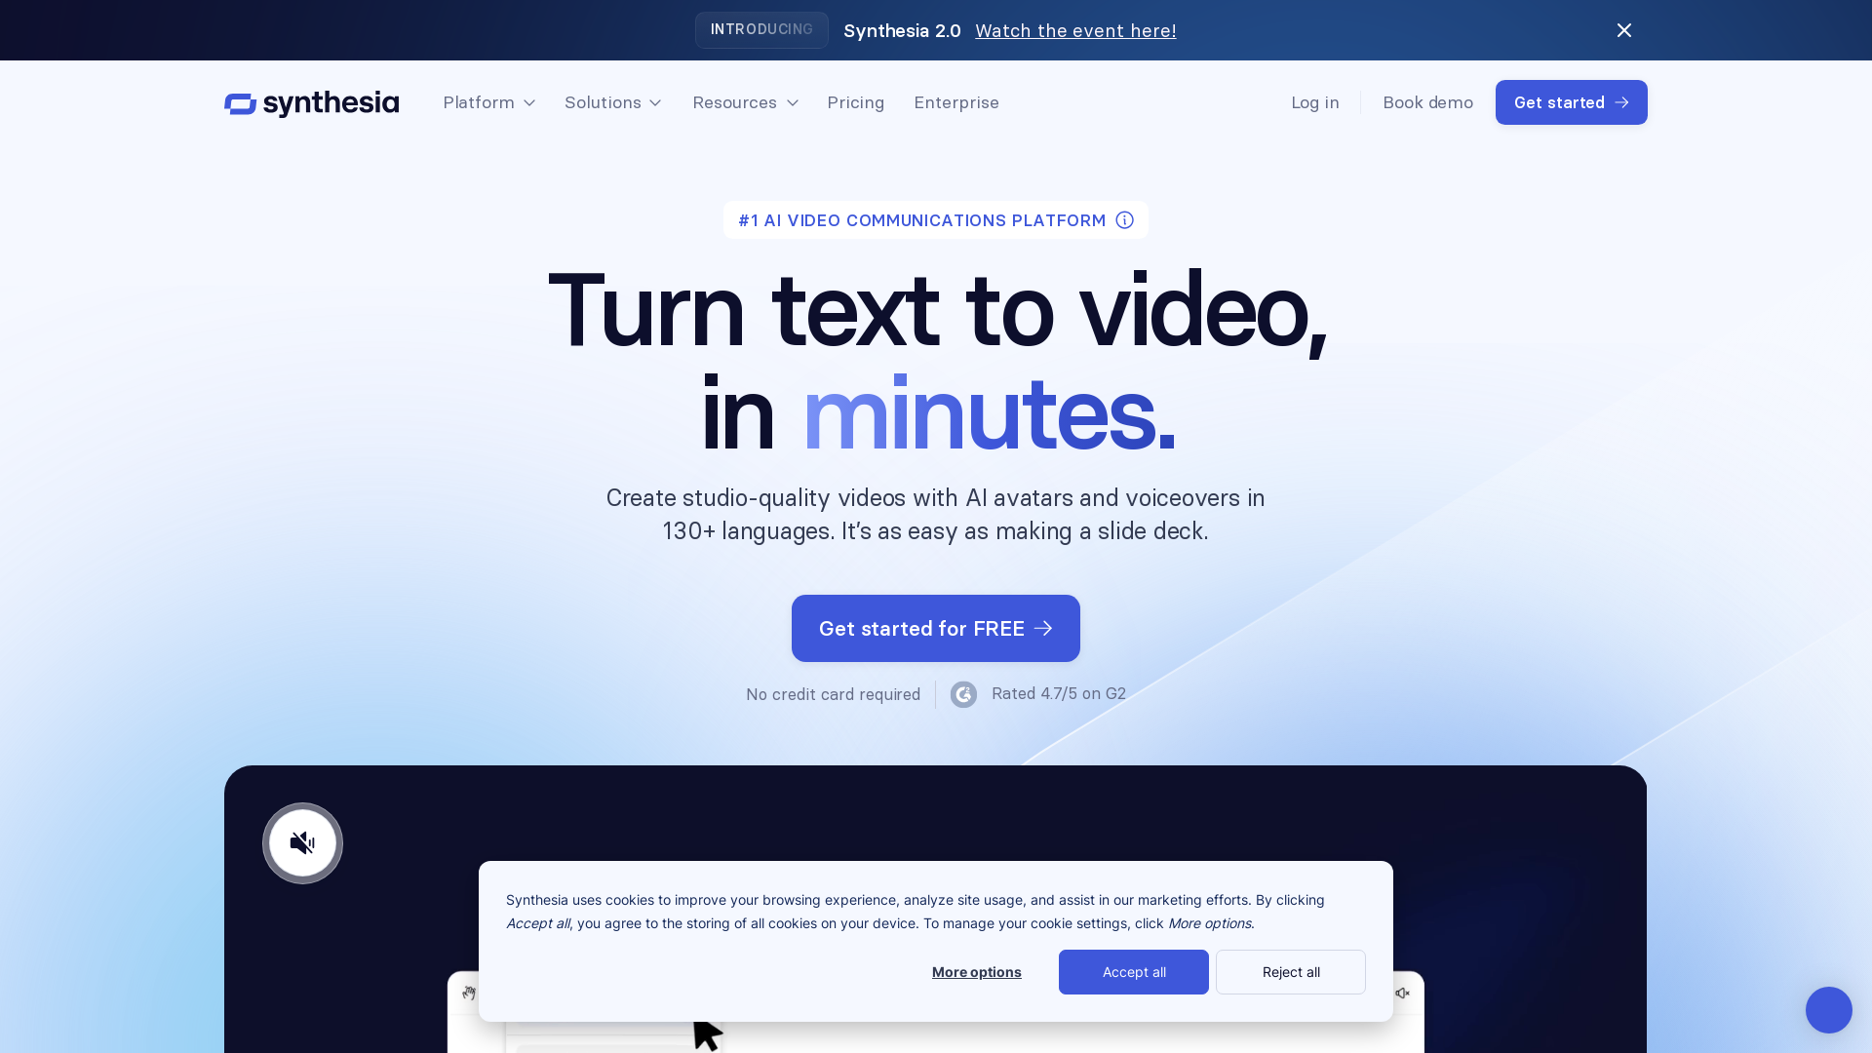
Task: Select the Pricing menu item
Action: point(855,101)
